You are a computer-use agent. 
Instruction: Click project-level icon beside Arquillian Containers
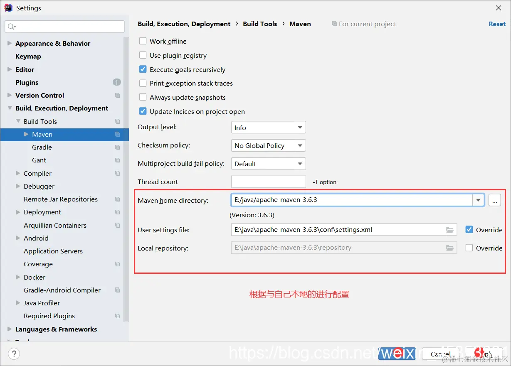[x=117, y=225]
